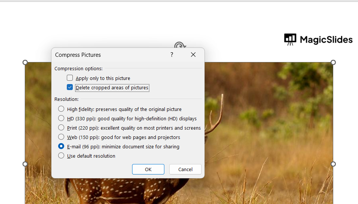Screen dimensions: 358x204
Task: Select Print (220 ppi) resolution
Action: 61,127
